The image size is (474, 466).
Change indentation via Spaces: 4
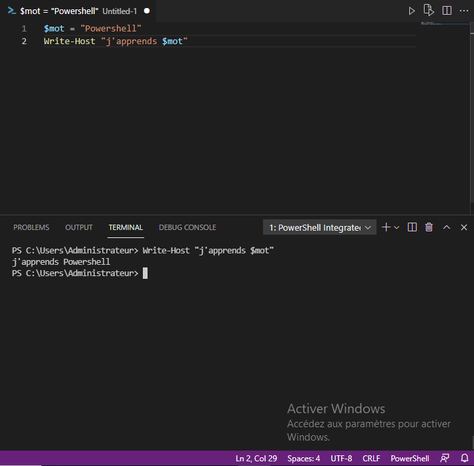[x=304, y=459]
